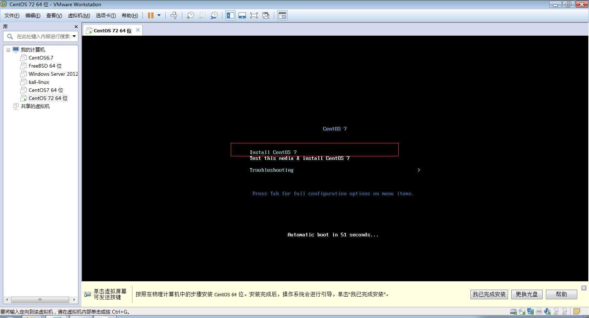The width and height of the screenshot is (589, 318).
Task: Revert the VM to its previous snapshot
Action: click(202, 15)
